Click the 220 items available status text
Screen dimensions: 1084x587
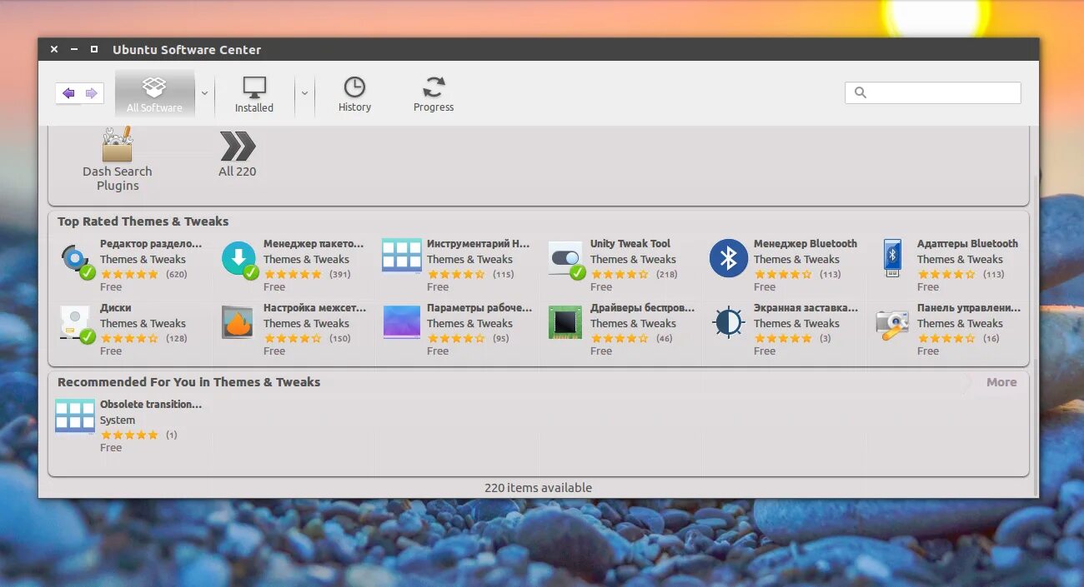tap(538, 488)
